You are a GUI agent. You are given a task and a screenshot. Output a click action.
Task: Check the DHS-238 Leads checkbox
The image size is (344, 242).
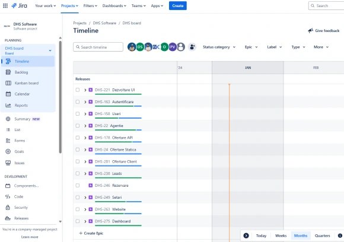coord(78,174)
